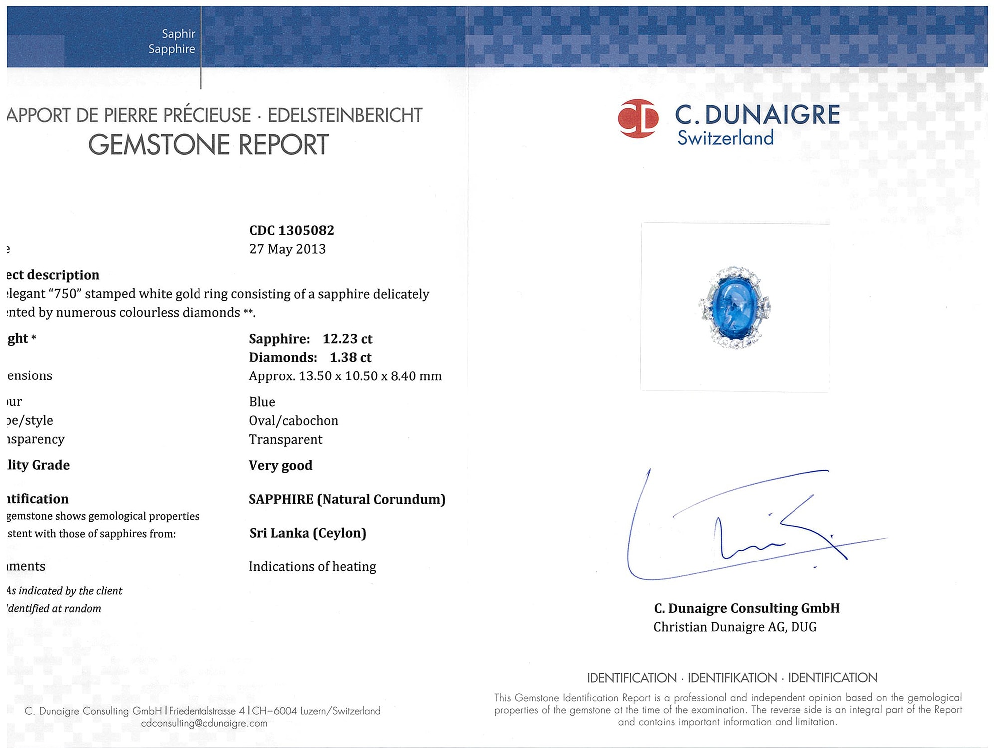This screenshot has width=994, height=748.
Task: Click report number CDC 1305082
Action: (291, 230)
